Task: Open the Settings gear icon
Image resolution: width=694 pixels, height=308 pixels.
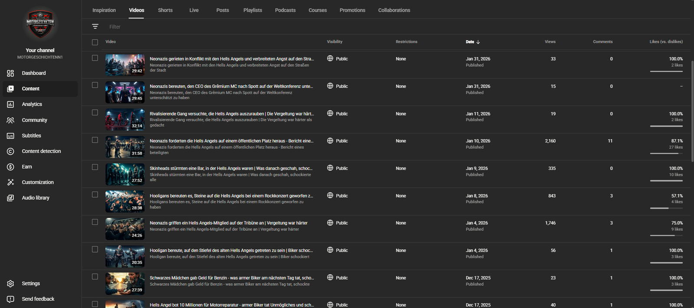Action: 10,284
